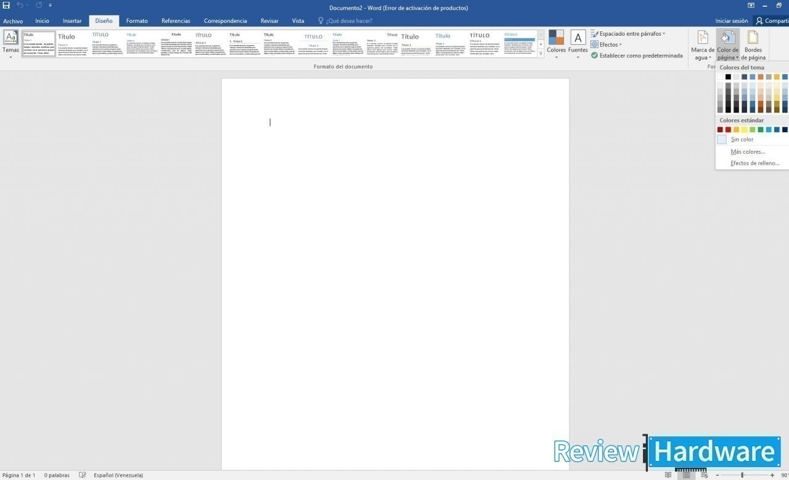Image resolution: width=789 pixels, height=480 pixels.
Task: Pick the white theme color swatch
Action: pos(720,77)
